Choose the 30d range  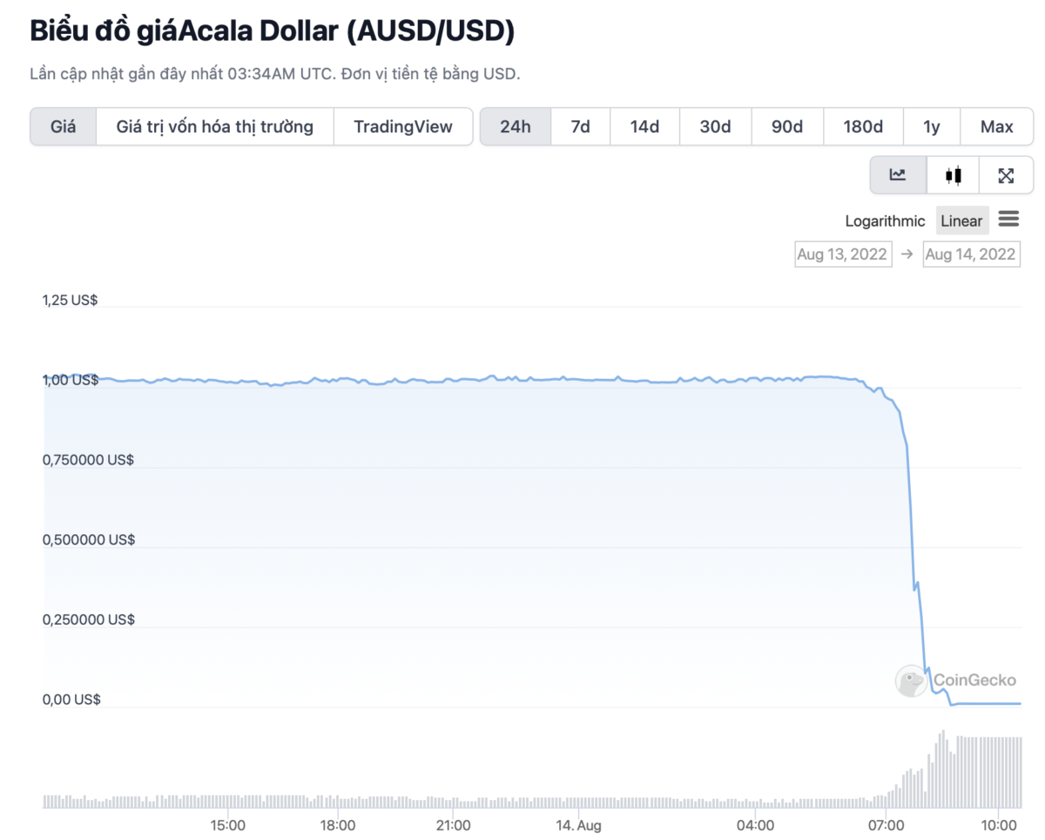pyautogui.click(x=716, y=126)
